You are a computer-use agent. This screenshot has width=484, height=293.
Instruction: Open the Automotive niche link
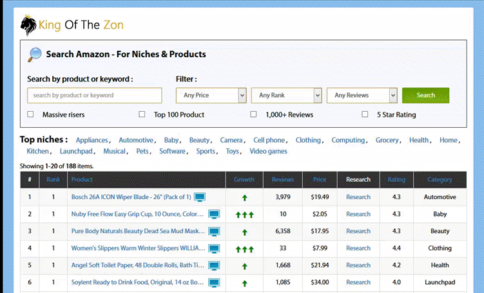tap(136, 140)
